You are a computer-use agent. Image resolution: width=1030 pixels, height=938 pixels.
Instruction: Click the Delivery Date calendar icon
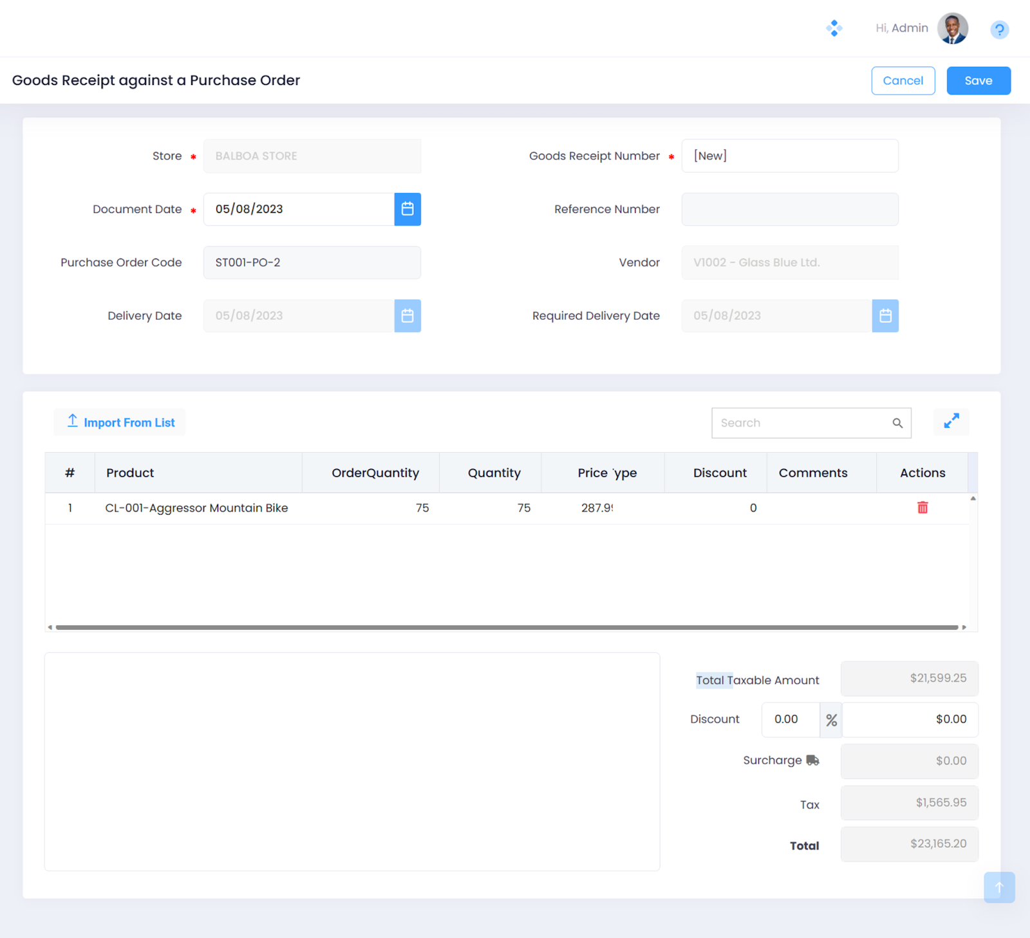pos(407,316)
